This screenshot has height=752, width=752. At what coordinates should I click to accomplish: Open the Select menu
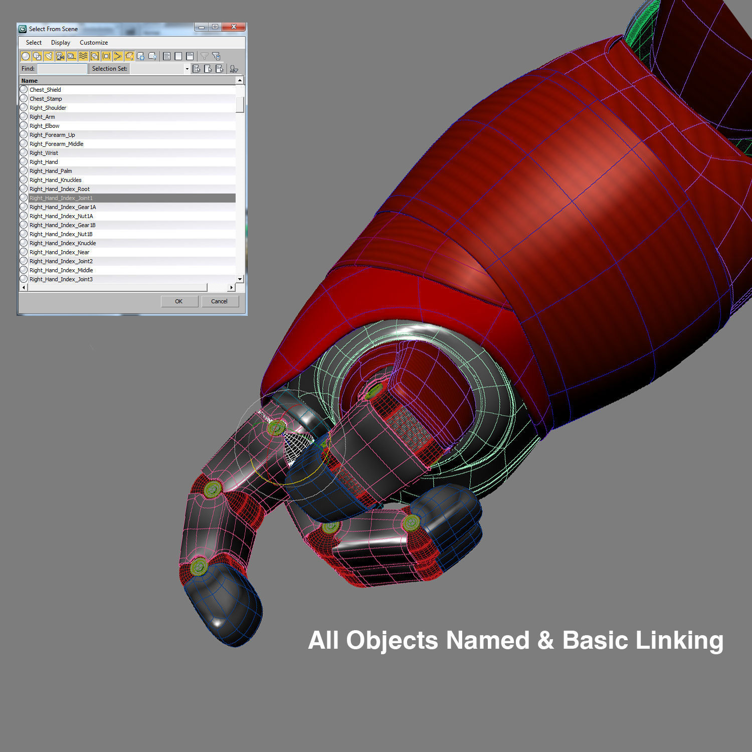click(34, 43)
